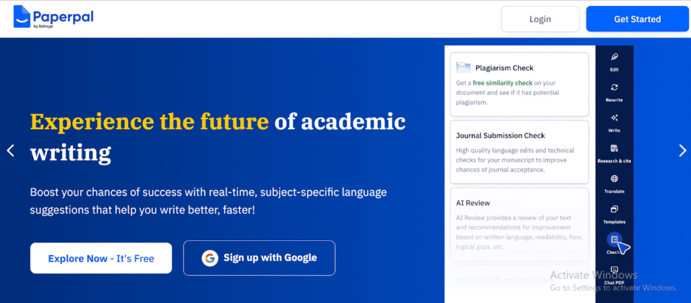Open the Research & cite tool
The height and width of the screenshot is (303, 691).
(x=614, y=148)
